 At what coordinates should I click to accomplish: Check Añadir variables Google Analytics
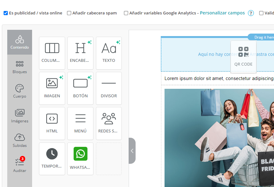126,13
